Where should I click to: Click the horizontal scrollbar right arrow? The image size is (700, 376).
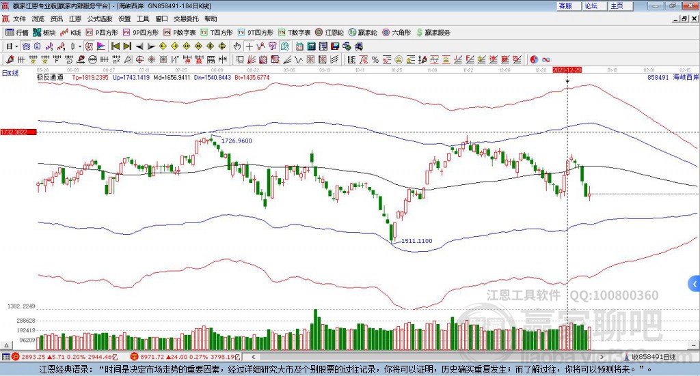click(602, 357)
